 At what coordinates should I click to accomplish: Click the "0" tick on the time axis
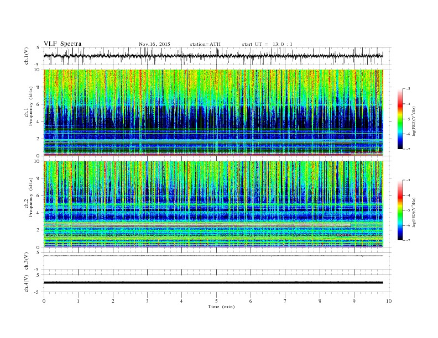44,301
